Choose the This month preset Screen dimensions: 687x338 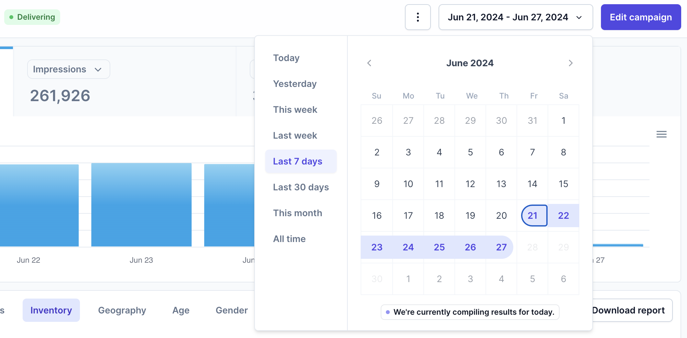[298, 213]
